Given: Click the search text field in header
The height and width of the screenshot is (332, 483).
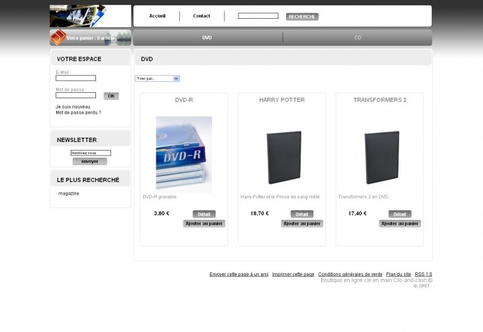Looking at the screenshot, I should pyautogui.click(x=258, y=16).
